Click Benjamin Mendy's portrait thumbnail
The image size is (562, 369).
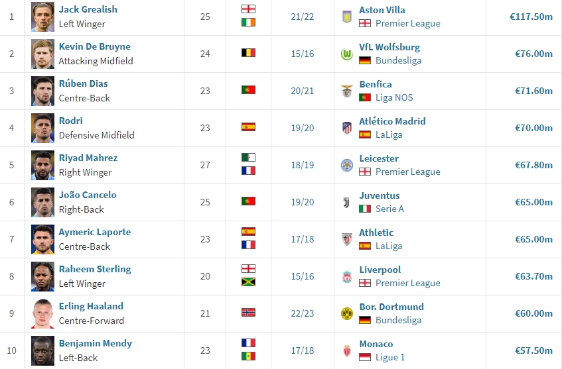pos(42,350)
